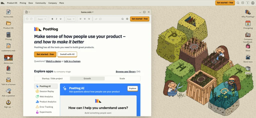Select the Growth tab

(87, 78)
